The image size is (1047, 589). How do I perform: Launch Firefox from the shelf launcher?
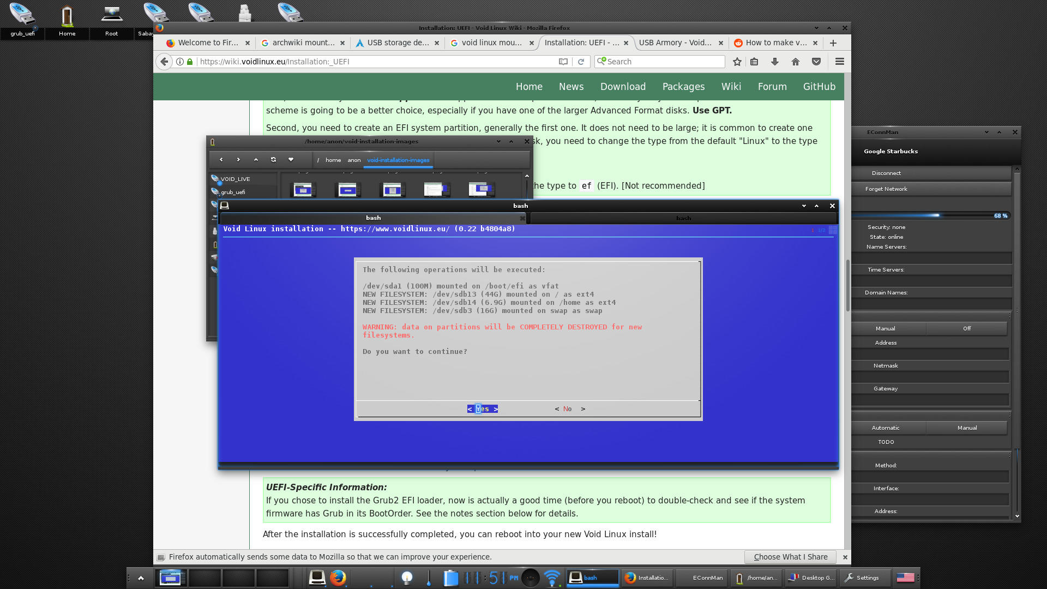coord(338,578)
